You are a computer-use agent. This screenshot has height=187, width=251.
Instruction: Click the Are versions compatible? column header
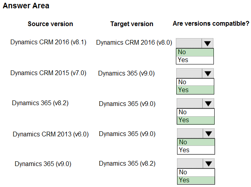point(211,24)
